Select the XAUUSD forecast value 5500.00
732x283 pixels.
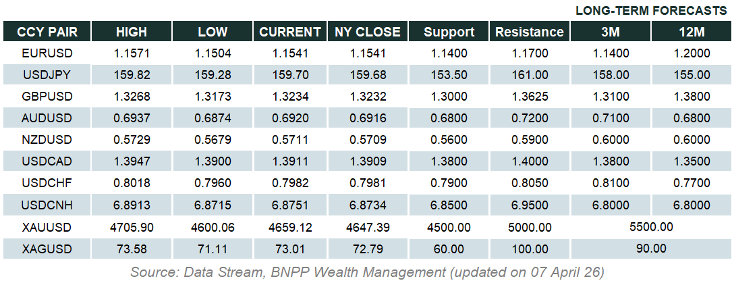click(650, 228)
